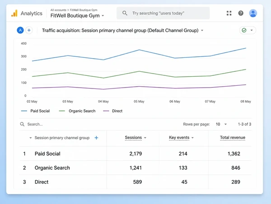Image resolution: width=271 pixels, height=204 pixels.
Task: Click the '289' total revenue value
Action: pos(236,182)
